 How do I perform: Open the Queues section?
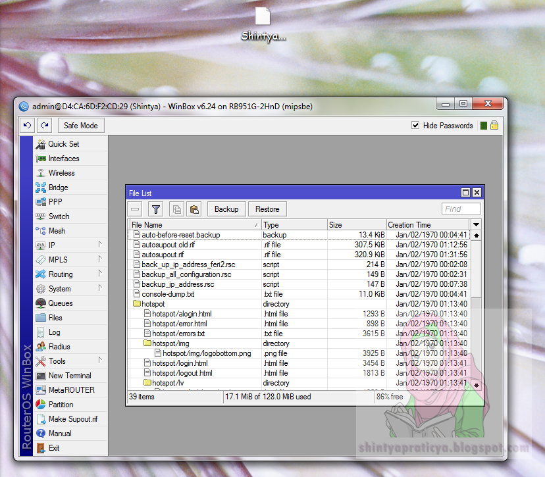point(70,303)
